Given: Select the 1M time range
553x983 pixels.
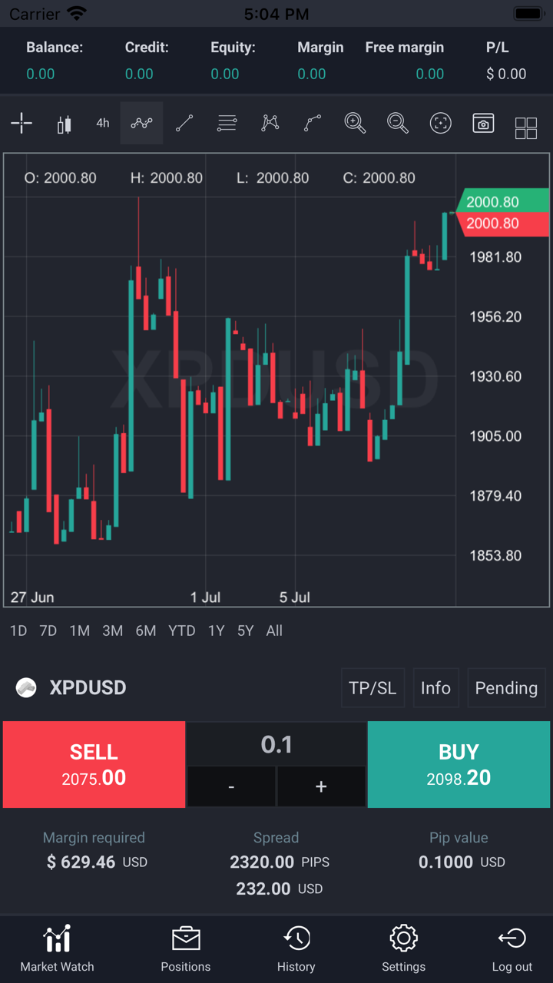Looking at the screenshot, I should [x=80, y=631].
